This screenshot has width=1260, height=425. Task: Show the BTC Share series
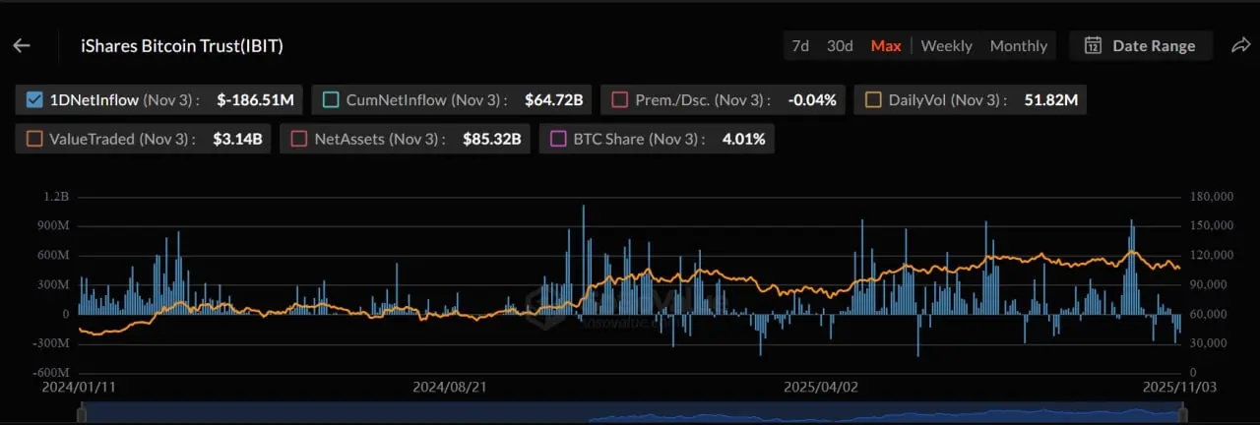[x=558, y=139]
